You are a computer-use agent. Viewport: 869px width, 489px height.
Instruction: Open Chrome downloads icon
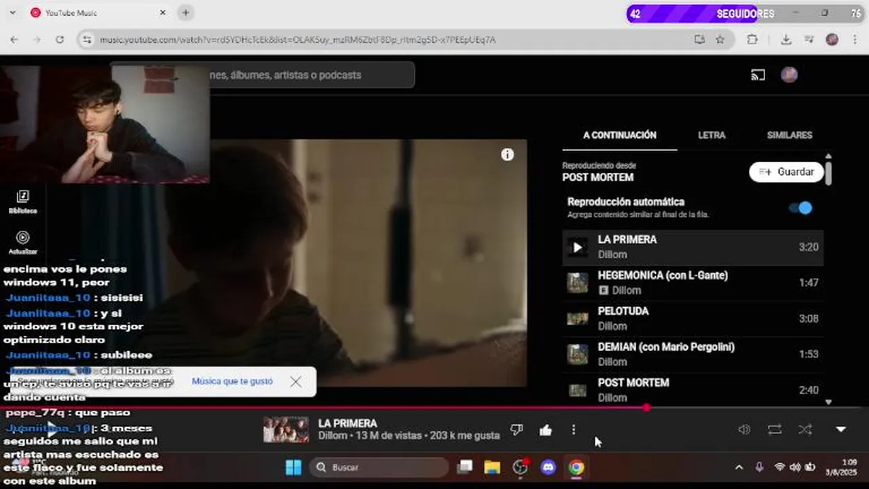[x=786, y=40]
